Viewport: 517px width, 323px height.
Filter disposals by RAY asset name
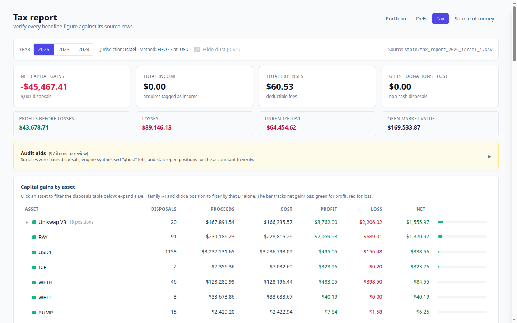(x=43, y=237)
